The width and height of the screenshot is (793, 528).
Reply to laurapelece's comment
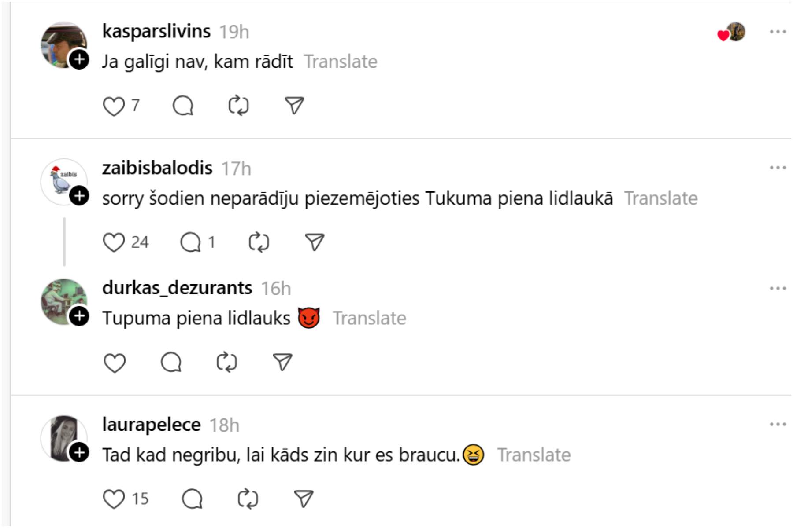click(x=192, y=499)
